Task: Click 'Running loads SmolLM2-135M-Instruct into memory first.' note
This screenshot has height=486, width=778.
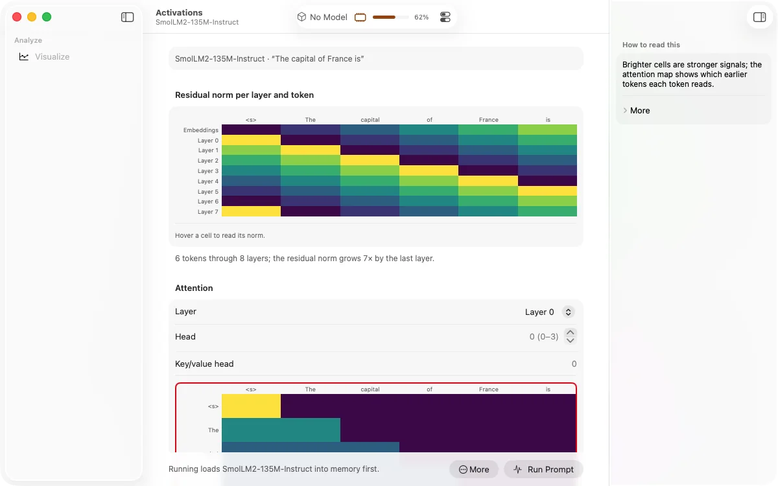Action: coord(274,469)
